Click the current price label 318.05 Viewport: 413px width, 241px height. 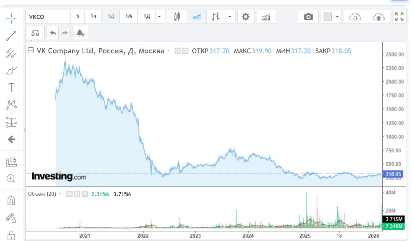pos(393,174)
